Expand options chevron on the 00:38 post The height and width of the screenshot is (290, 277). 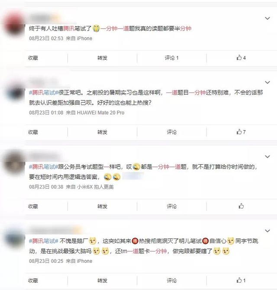coord(267,156)
